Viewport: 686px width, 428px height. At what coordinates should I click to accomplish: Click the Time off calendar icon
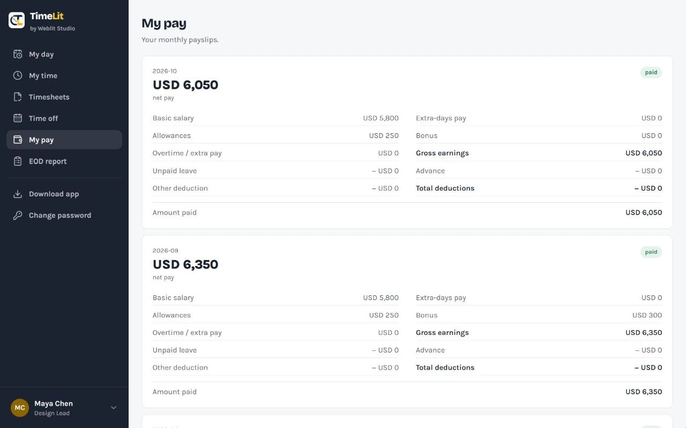(x=18, y=118)
